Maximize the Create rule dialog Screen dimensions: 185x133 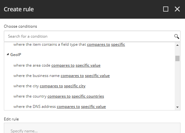(x=165, y=9)
